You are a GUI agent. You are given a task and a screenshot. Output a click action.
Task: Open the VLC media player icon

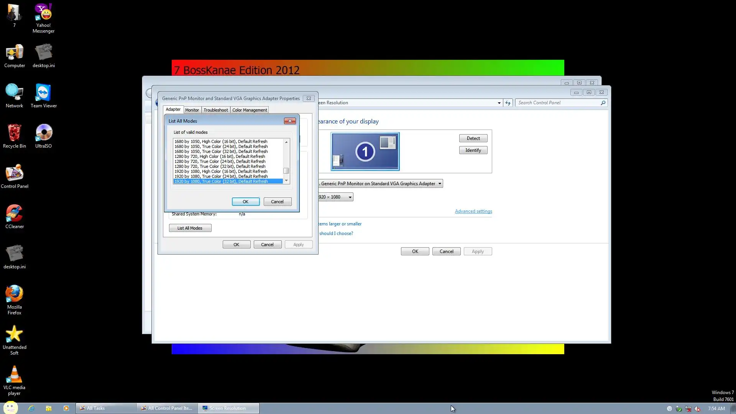tap(14, 376)
